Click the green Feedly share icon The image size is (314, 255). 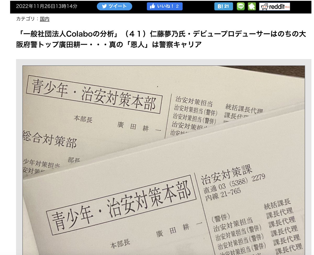point(252,6)
